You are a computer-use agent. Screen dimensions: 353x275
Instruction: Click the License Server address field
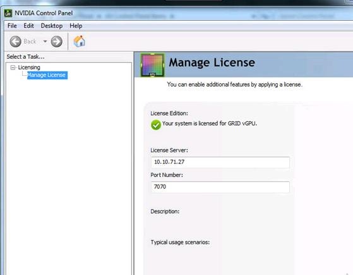pos(220,162)
